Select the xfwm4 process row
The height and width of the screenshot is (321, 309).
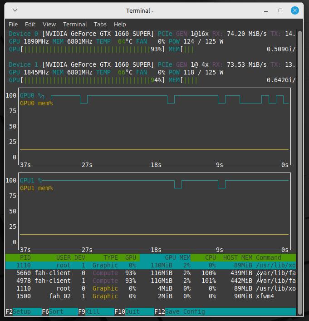pos(150,296)
